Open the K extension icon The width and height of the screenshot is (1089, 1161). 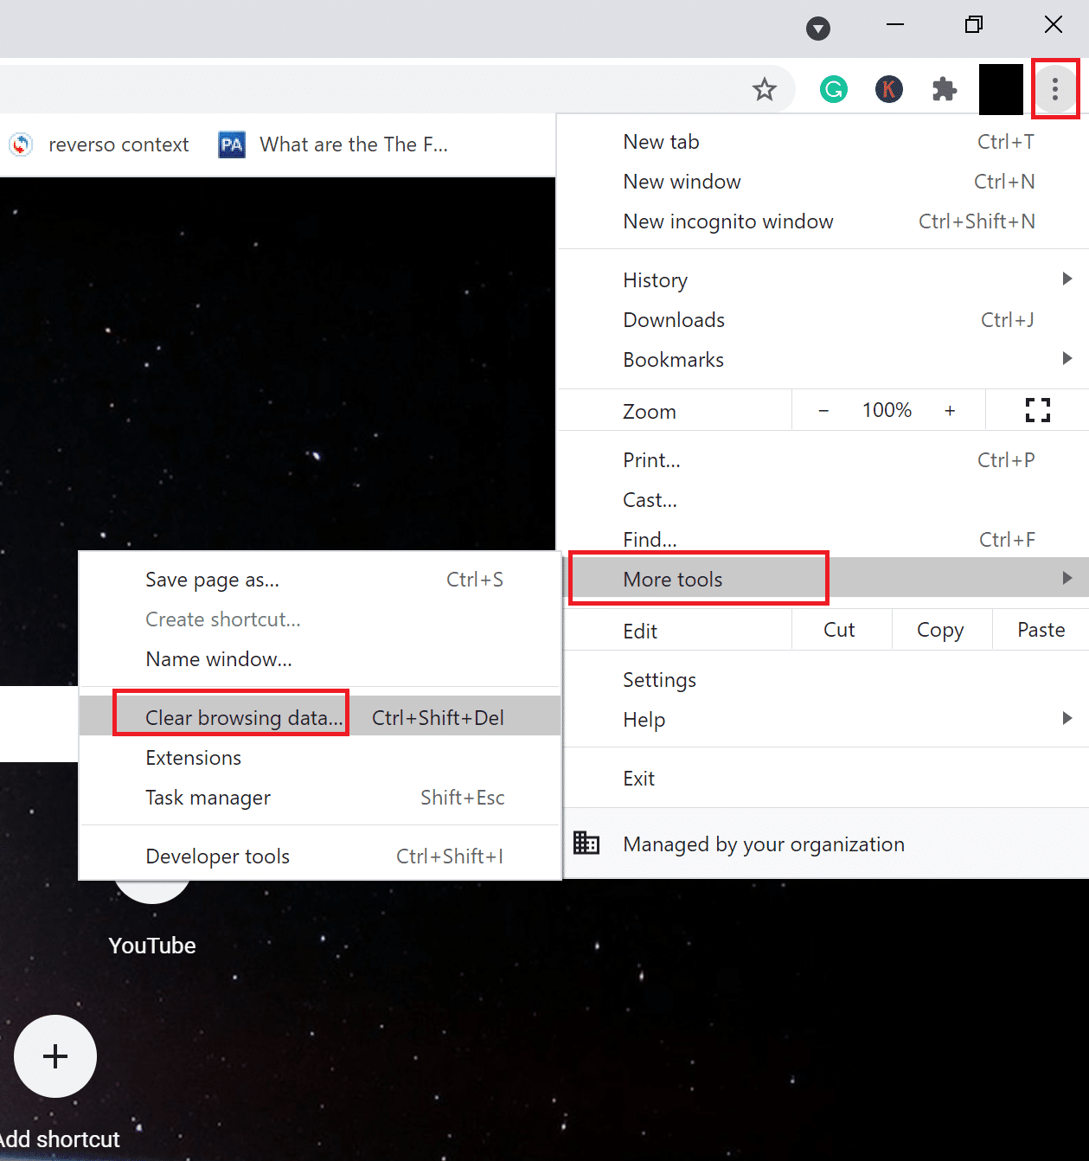pos(889,89)
